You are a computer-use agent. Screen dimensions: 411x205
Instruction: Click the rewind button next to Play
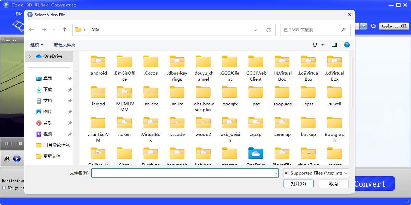pyautogui.click(x=6, y=158)
